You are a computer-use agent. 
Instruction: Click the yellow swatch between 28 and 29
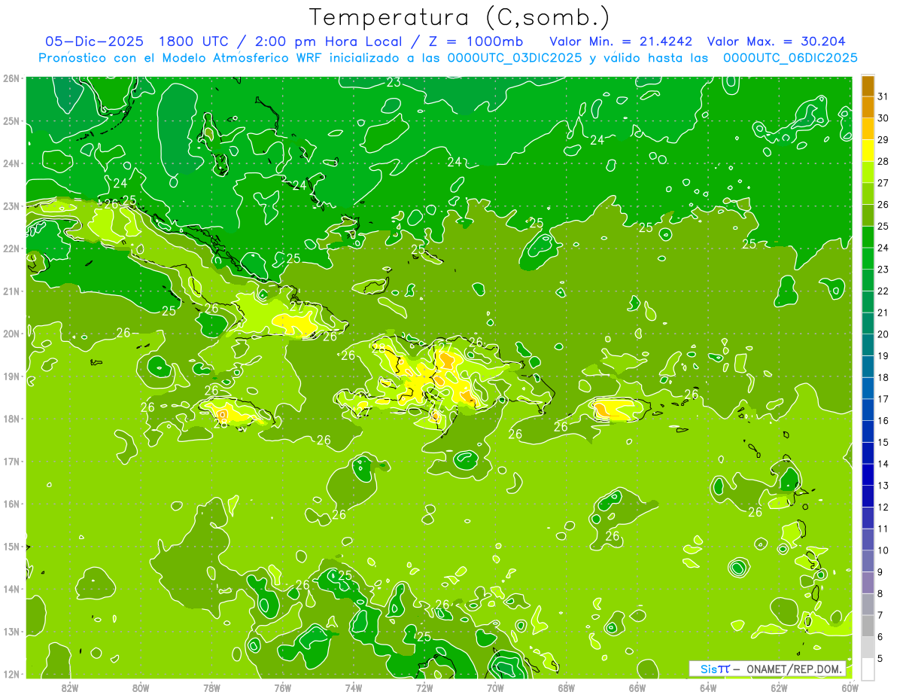(x=868, y=151)
